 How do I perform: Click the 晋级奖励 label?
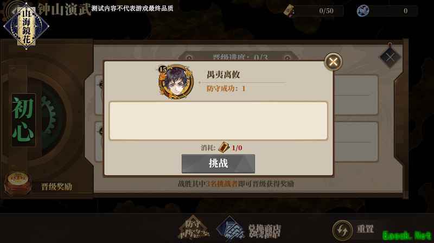coord(57,187)
